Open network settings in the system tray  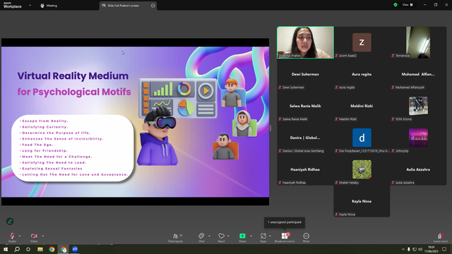[415, 249]
